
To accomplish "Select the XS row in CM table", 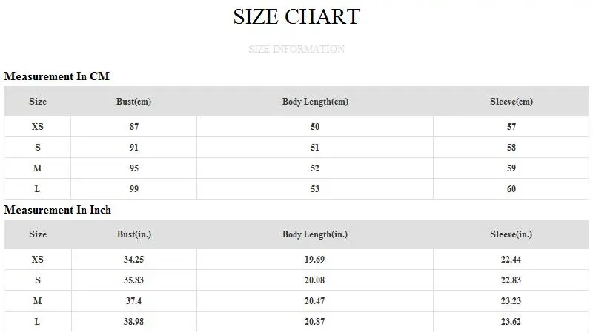I will [x=38, y=127].
